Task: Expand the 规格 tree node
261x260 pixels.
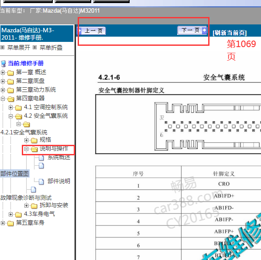Action: coord(26,140)
